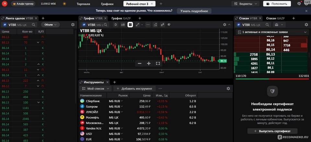311x142 pixels.
Task: Zoom out the chart with minus icon
Action: (140, 63)
